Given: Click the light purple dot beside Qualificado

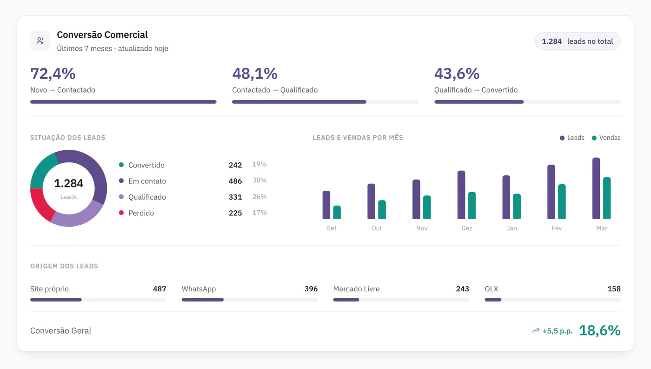Looking at the screenshot, I should pos(121,197).
